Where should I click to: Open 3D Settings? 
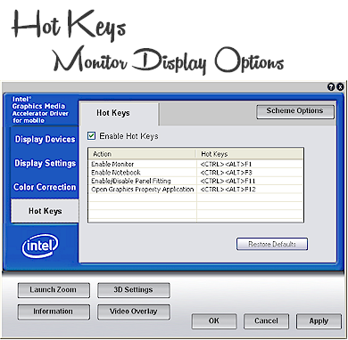134,290
